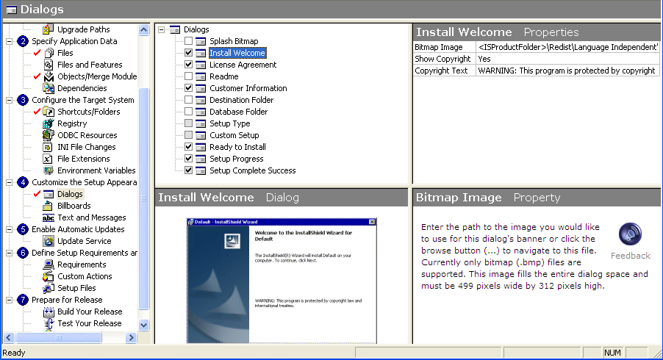The height and width of the screenshot is (360, 663).
Task: Click the navigation tree scroll down arrow
Action: [144, 325]
